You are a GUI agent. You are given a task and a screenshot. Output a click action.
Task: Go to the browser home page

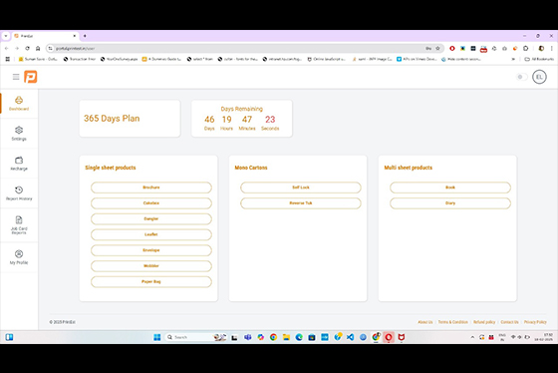pos(38,48)
